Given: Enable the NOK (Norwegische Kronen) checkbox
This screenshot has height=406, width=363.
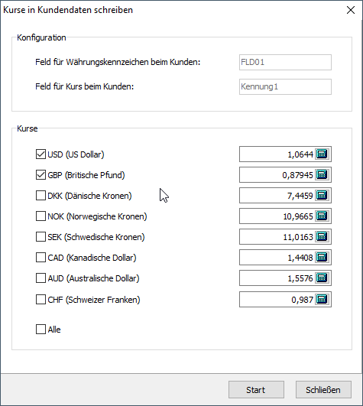Looking at the screenshot, I should [x=41, y=216].
